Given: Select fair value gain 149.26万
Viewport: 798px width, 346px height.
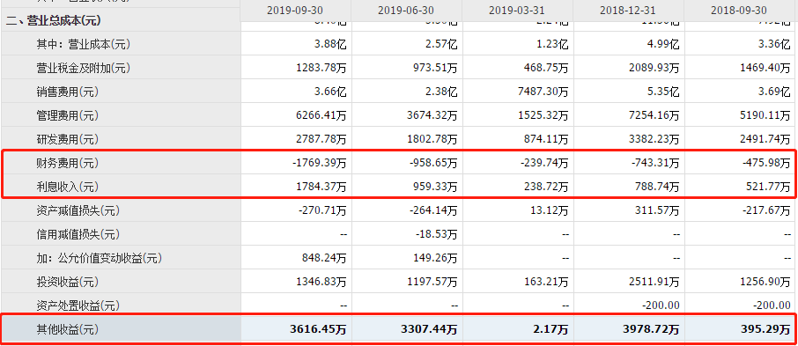Looking at the screenshot, I should pos(434,259).
